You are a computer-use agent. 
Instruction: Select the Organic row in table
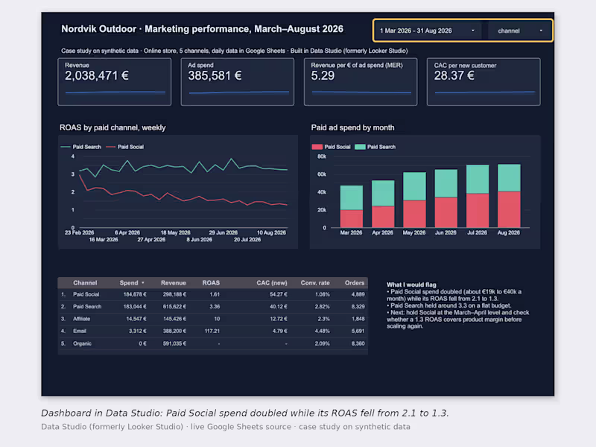213,343
